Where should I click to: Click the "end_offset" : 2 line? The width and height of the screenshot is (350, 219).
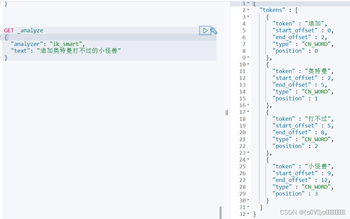[x=300, y=37]
